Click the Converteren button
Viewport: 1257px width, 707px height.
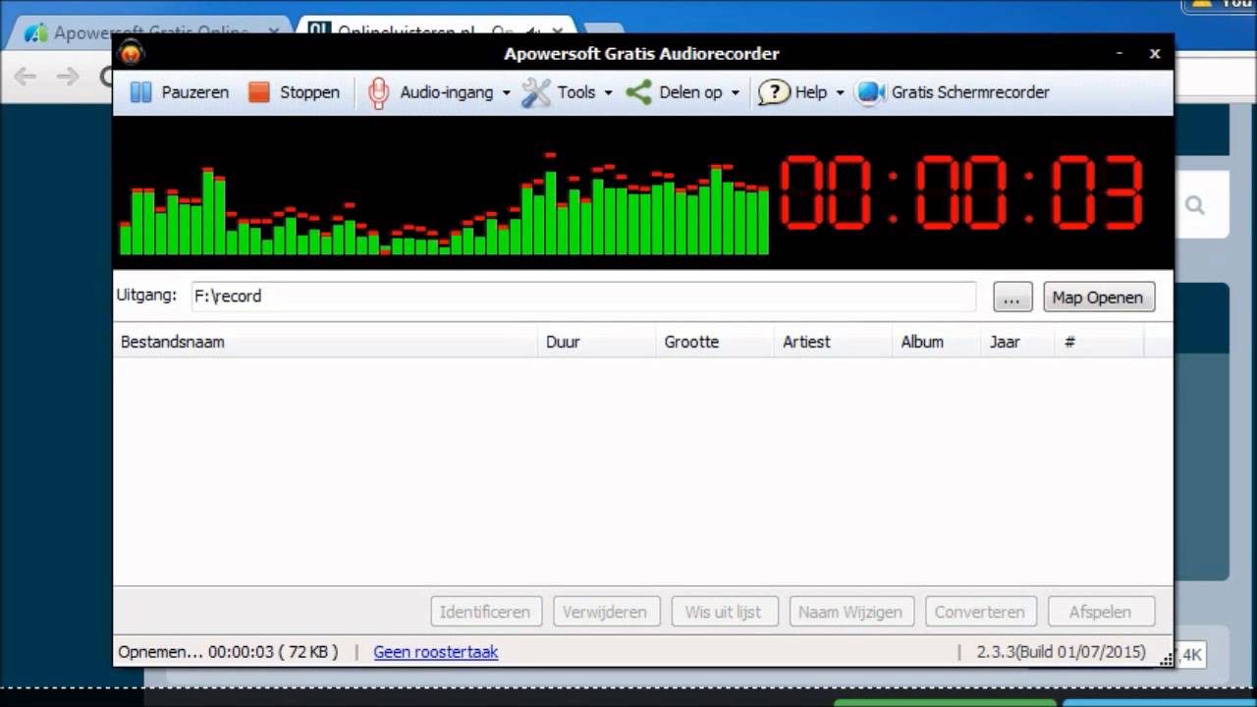click(979, 612)
